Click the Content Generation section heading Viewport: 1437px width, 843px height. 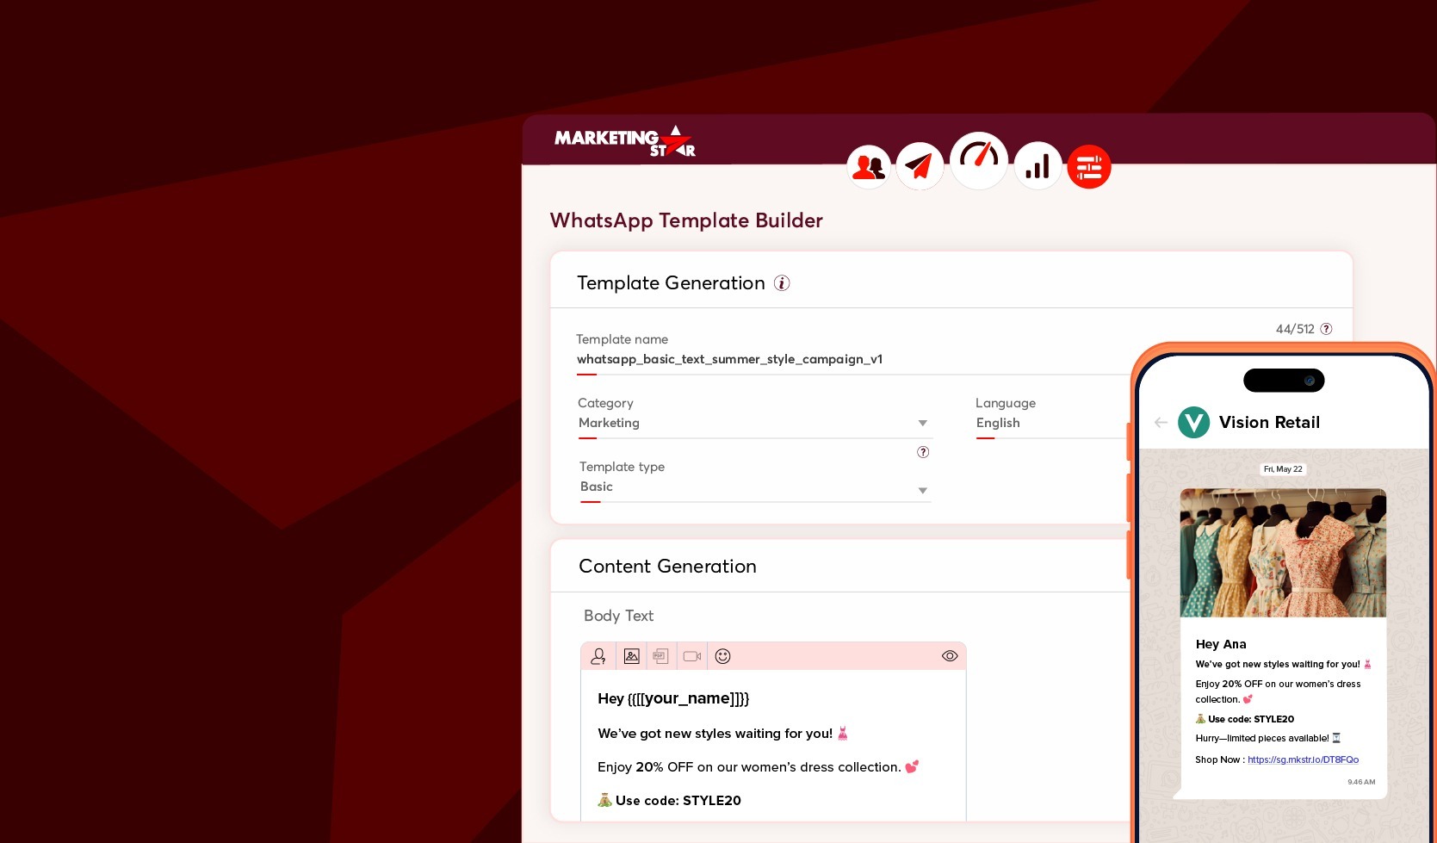coord(667,567)
